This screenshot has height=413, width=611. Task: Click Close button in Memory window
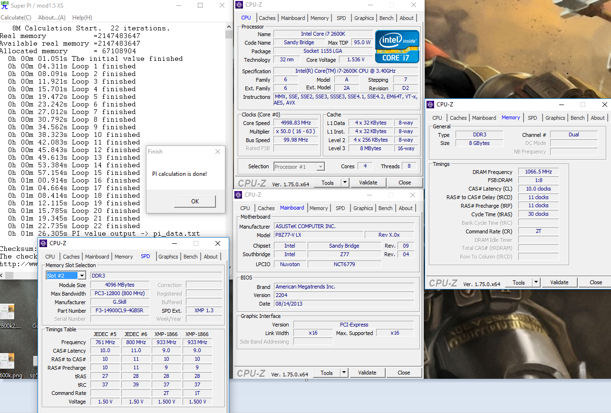(596, 282)
